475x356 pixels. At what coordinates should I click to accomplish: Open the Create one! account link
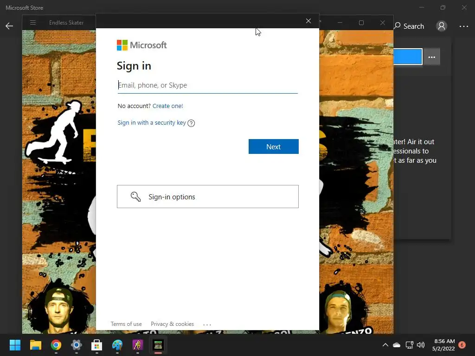(x=167, y=106)
